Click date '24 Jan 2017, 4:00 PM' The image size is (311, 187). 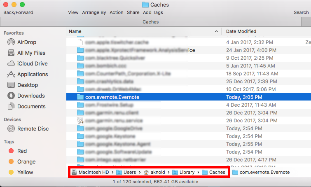click(x=251, y=50)
